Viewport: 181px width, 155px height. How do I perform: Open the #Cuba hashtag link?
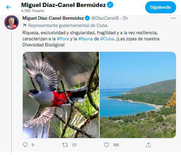[107, 39]
